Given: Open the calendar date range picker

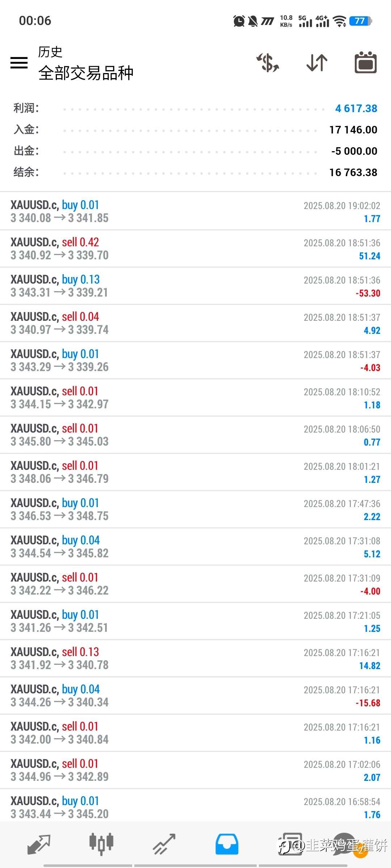Looking at the screenshot, I should [365, 63].
